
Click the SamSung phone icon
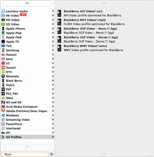coord(3,50)
